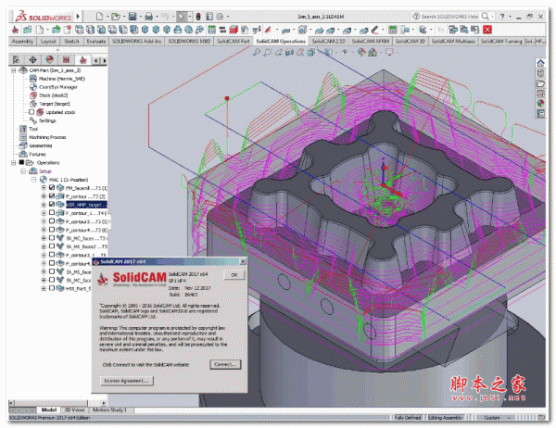Screen dimensions: 556x428
Task: Toggle the Updated stock checkbox
Action: (31, 111)
